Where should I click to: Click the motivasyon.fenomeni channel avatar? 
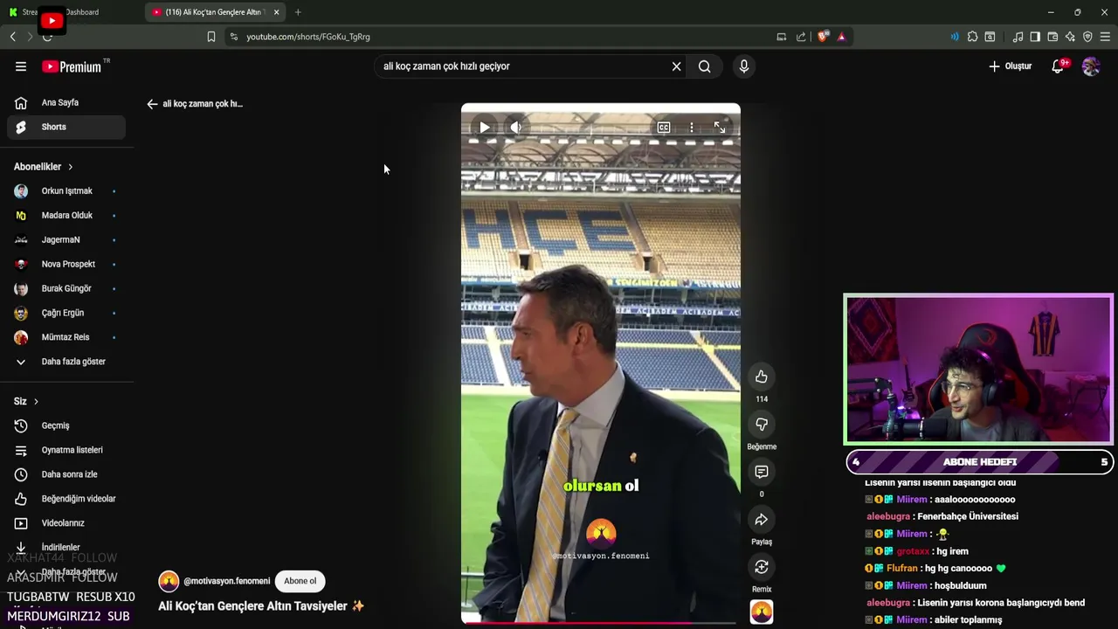pos(169,581)
